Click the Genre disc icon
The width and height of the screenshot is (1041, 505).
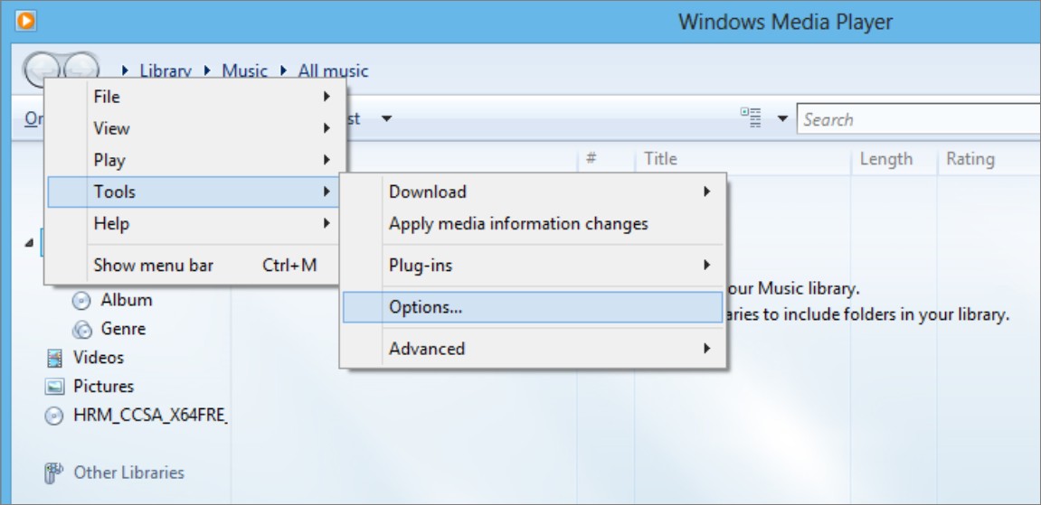tap(81, 330)
